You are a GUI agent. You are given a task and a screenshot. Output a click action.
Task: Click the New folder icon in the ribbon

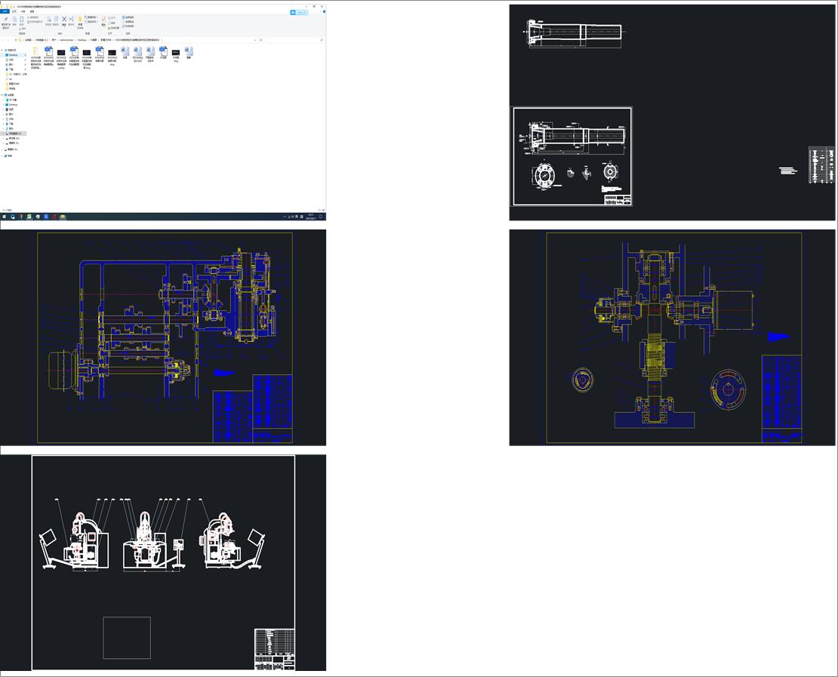80,19
